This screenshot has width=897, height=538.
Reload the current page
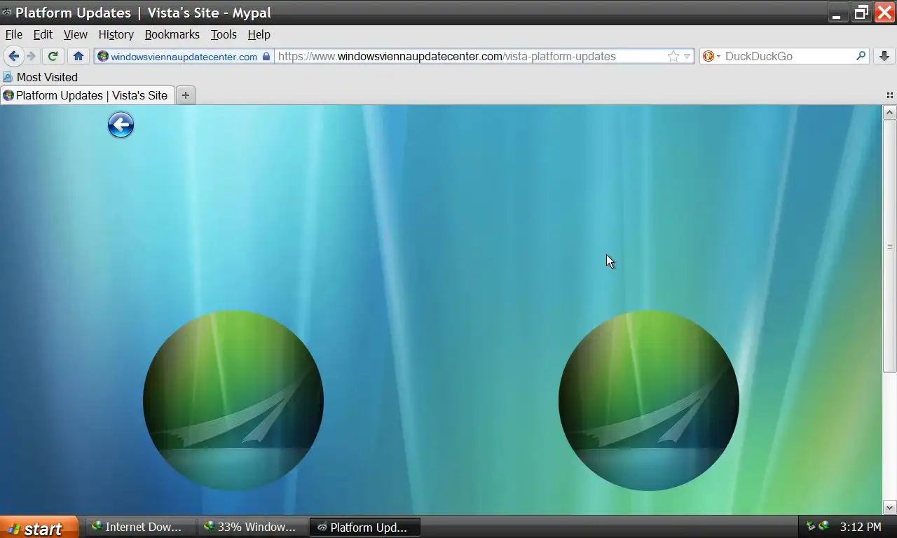[x=53, y=56]
